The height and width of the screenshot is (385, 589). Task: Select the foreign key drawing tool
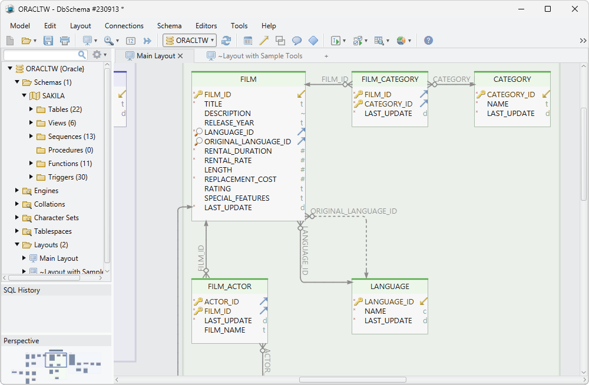(x=263, y=41)
